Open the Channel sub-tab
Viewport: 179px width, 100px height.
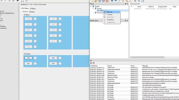[x=25, y=12]
